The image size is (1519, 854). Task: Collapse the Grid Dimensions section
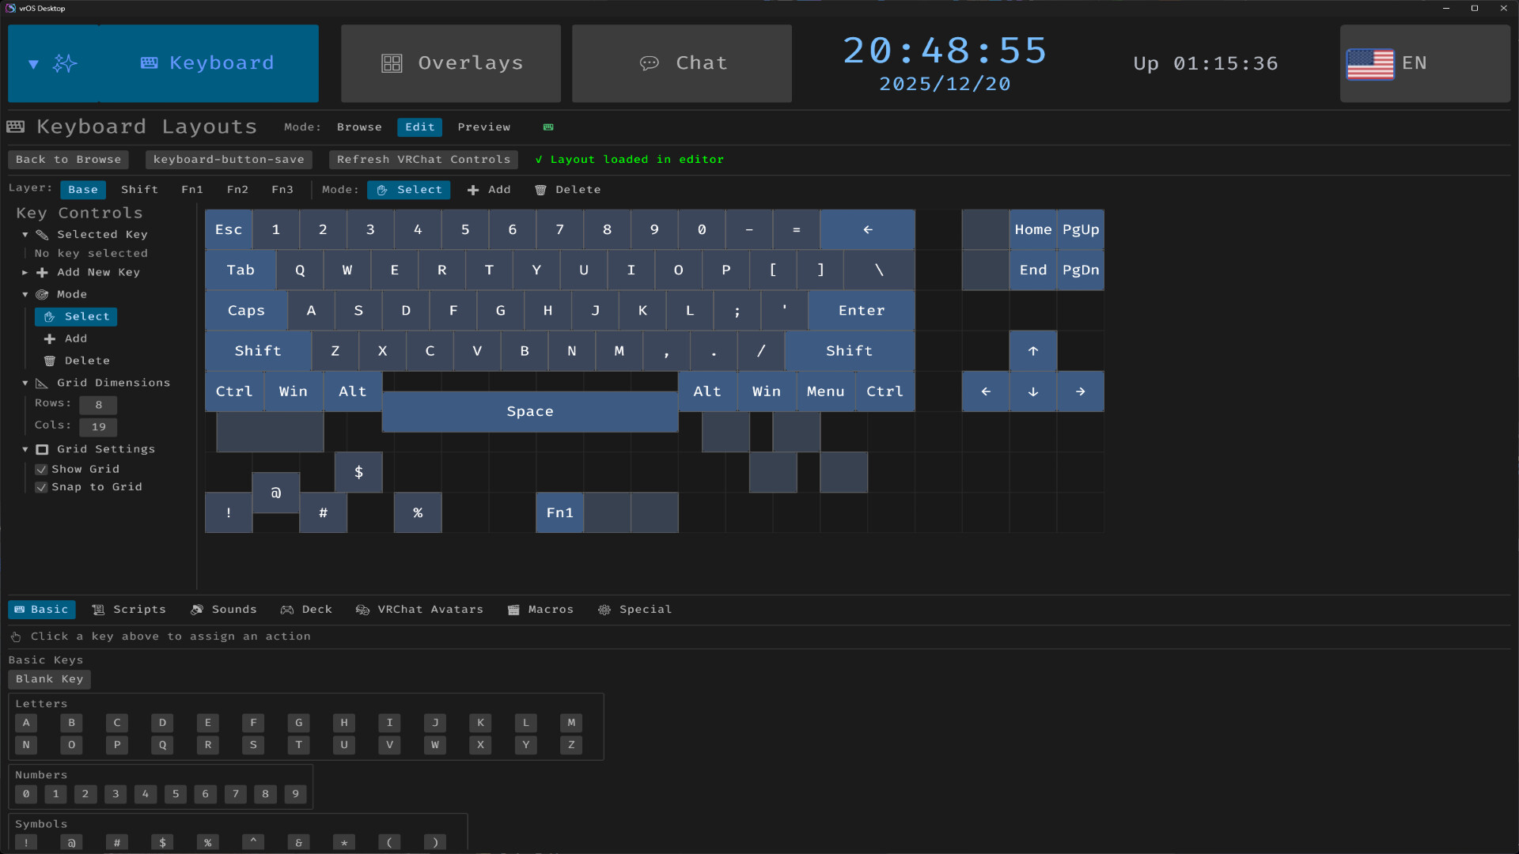click(25, 383)
